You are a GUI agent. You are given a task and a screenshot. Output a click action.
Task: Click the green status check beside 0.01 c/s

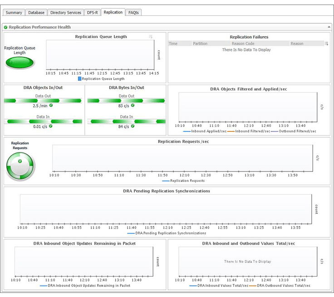[x=51, y=126]
